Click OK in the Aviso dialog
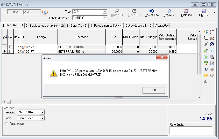The width and height of the screenshot is (219, 139). [x=154, y=90]
